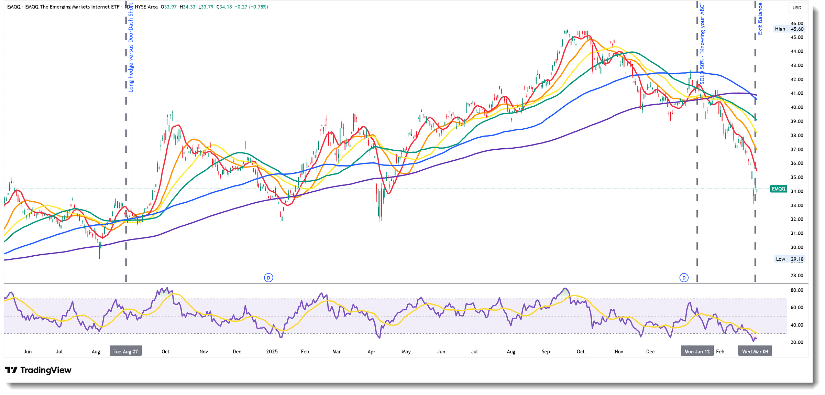Open the USD currency selector
This screenshot has width=825, height=395.
coord(797,8)
